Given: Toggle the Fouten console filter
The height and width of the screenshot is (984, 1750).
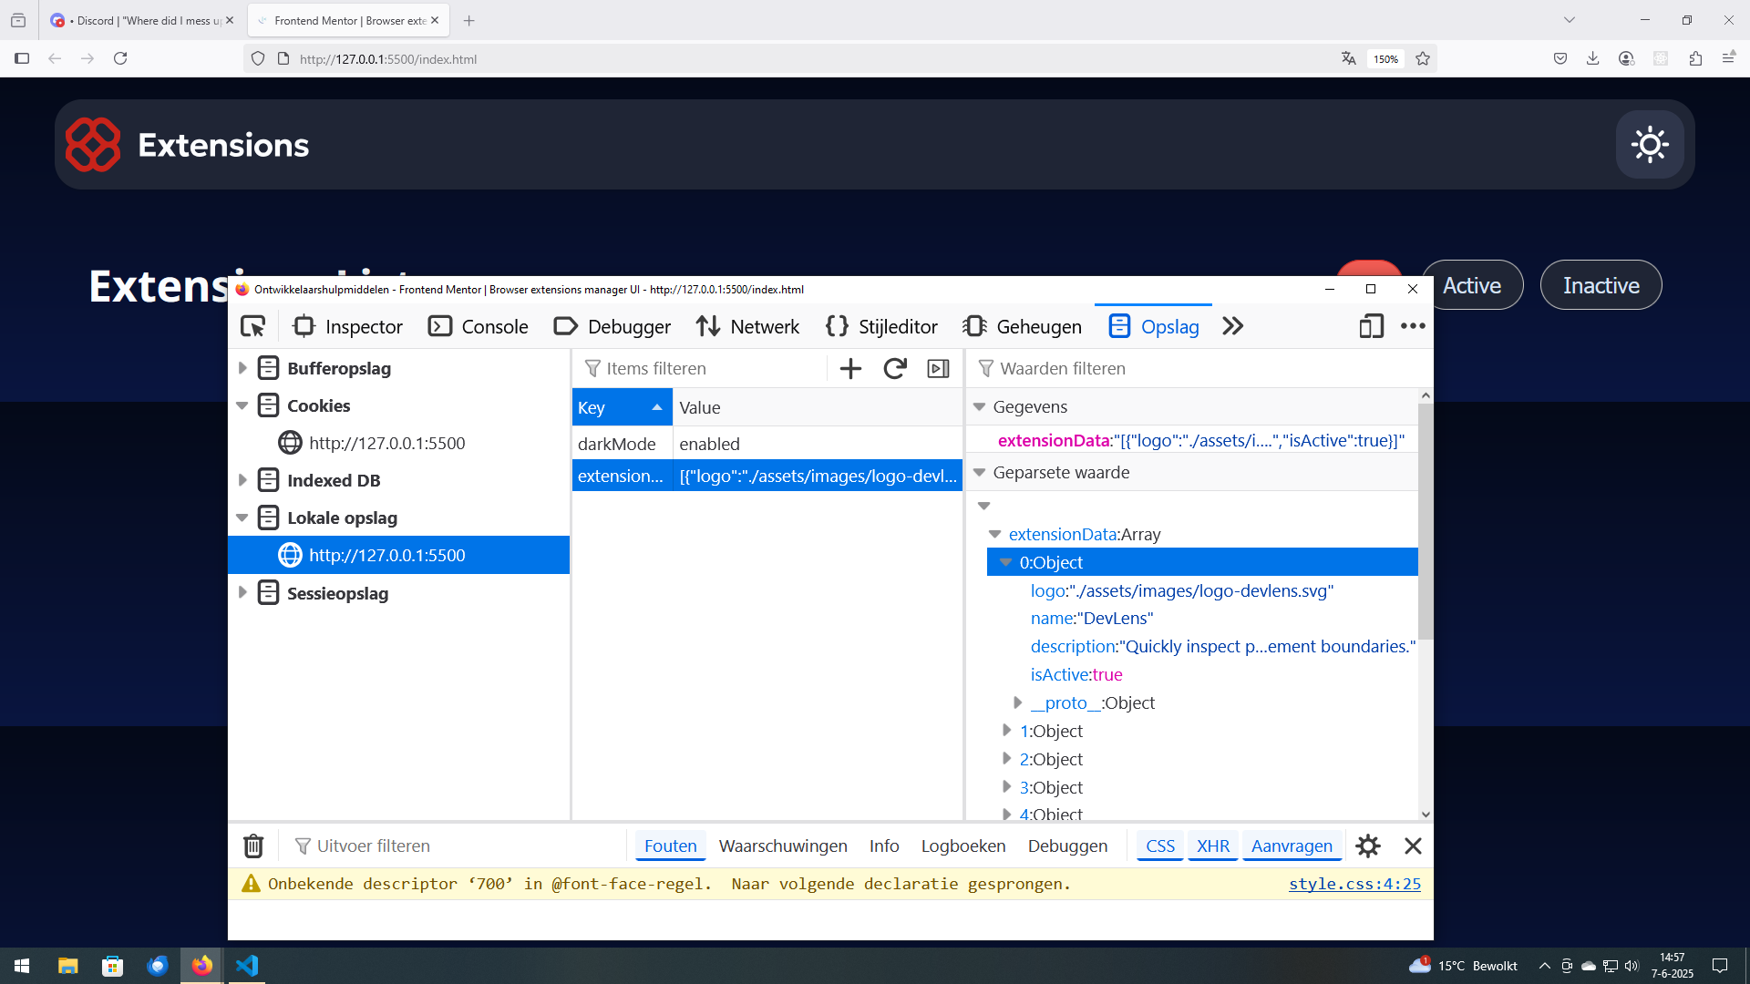Looking at the screenshot, I should (670, 846).
